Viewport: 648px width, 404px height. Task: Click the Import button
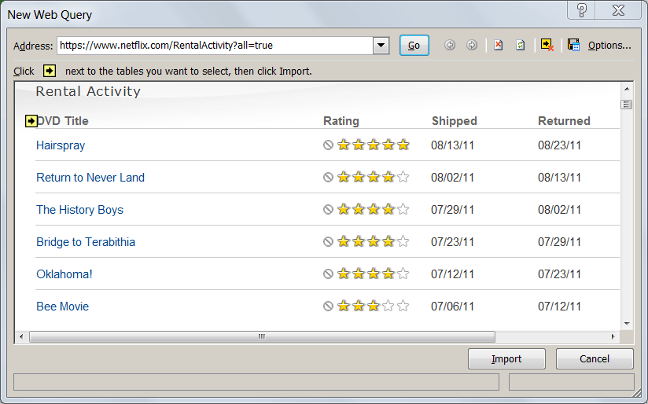tap(506, 358)
